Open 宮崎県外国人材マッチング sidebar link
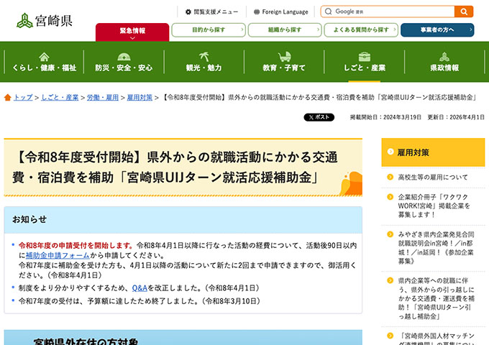 [436, 339]
